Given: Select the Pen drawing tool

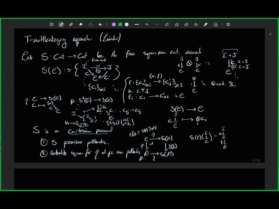Looking at the screenshot, I should click(61, 24).
